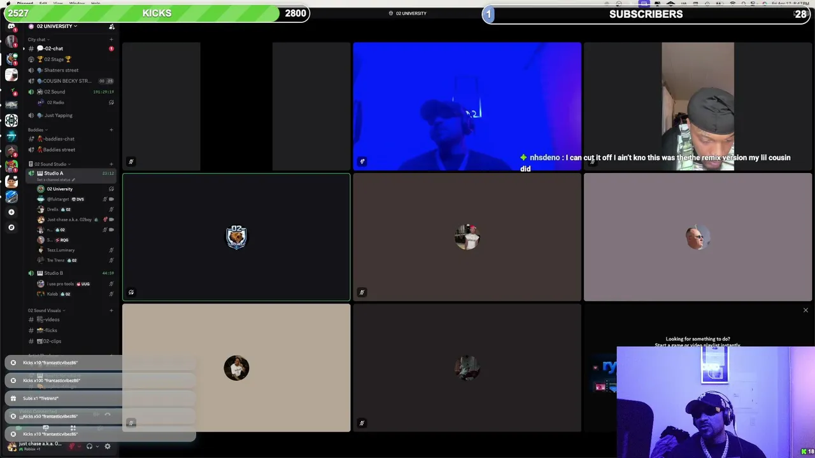Screen dimensions: 815x458
Task: Click the muted icon beside Tezz.Luminary
Action: pos(111,250)
